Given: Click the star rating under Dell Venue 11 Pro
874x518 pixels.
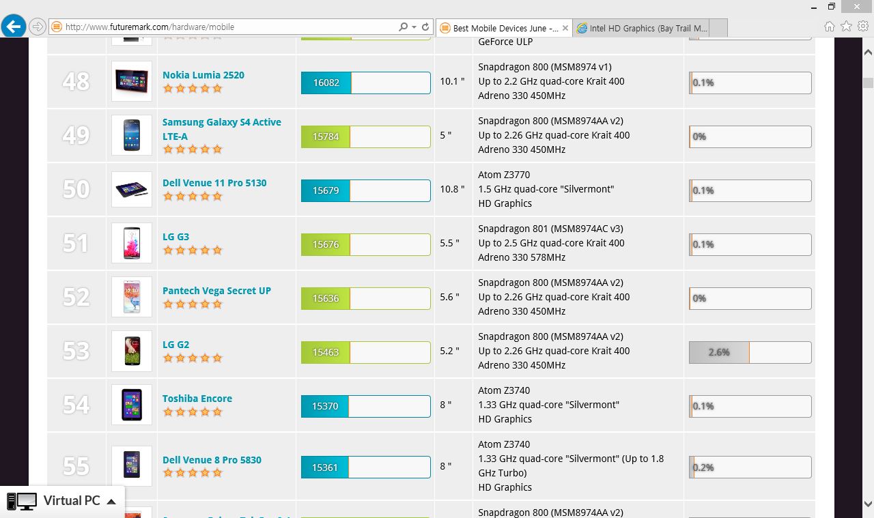Looking at the screenshot, I should (x=193, y=197).
